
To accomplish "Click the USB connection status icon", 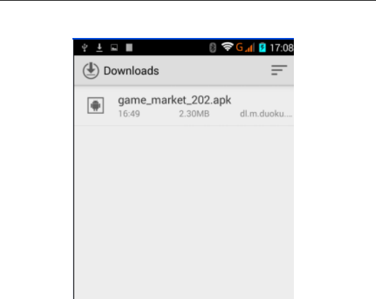I will 85,48.
